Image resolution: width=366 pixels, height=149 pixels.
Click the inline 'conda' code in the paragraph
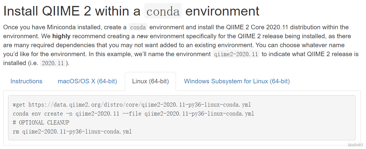tap(138, 27)
